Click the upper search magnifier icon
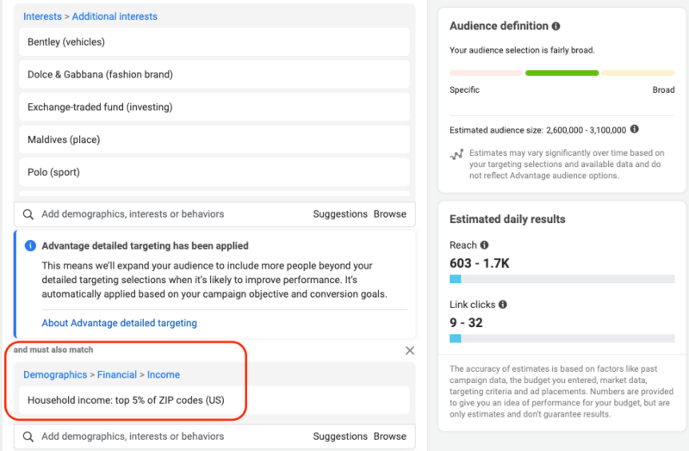This screenshot has width=689, height=451. click(x=28, y=214)
